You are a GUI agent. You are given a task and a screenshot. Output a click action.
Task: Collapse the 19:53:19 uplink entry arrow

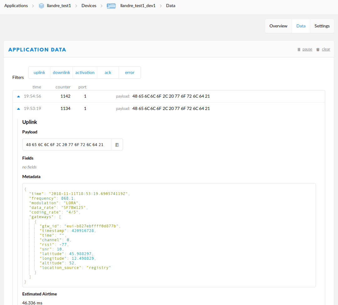pyautogui.click(x=18, y=108)
